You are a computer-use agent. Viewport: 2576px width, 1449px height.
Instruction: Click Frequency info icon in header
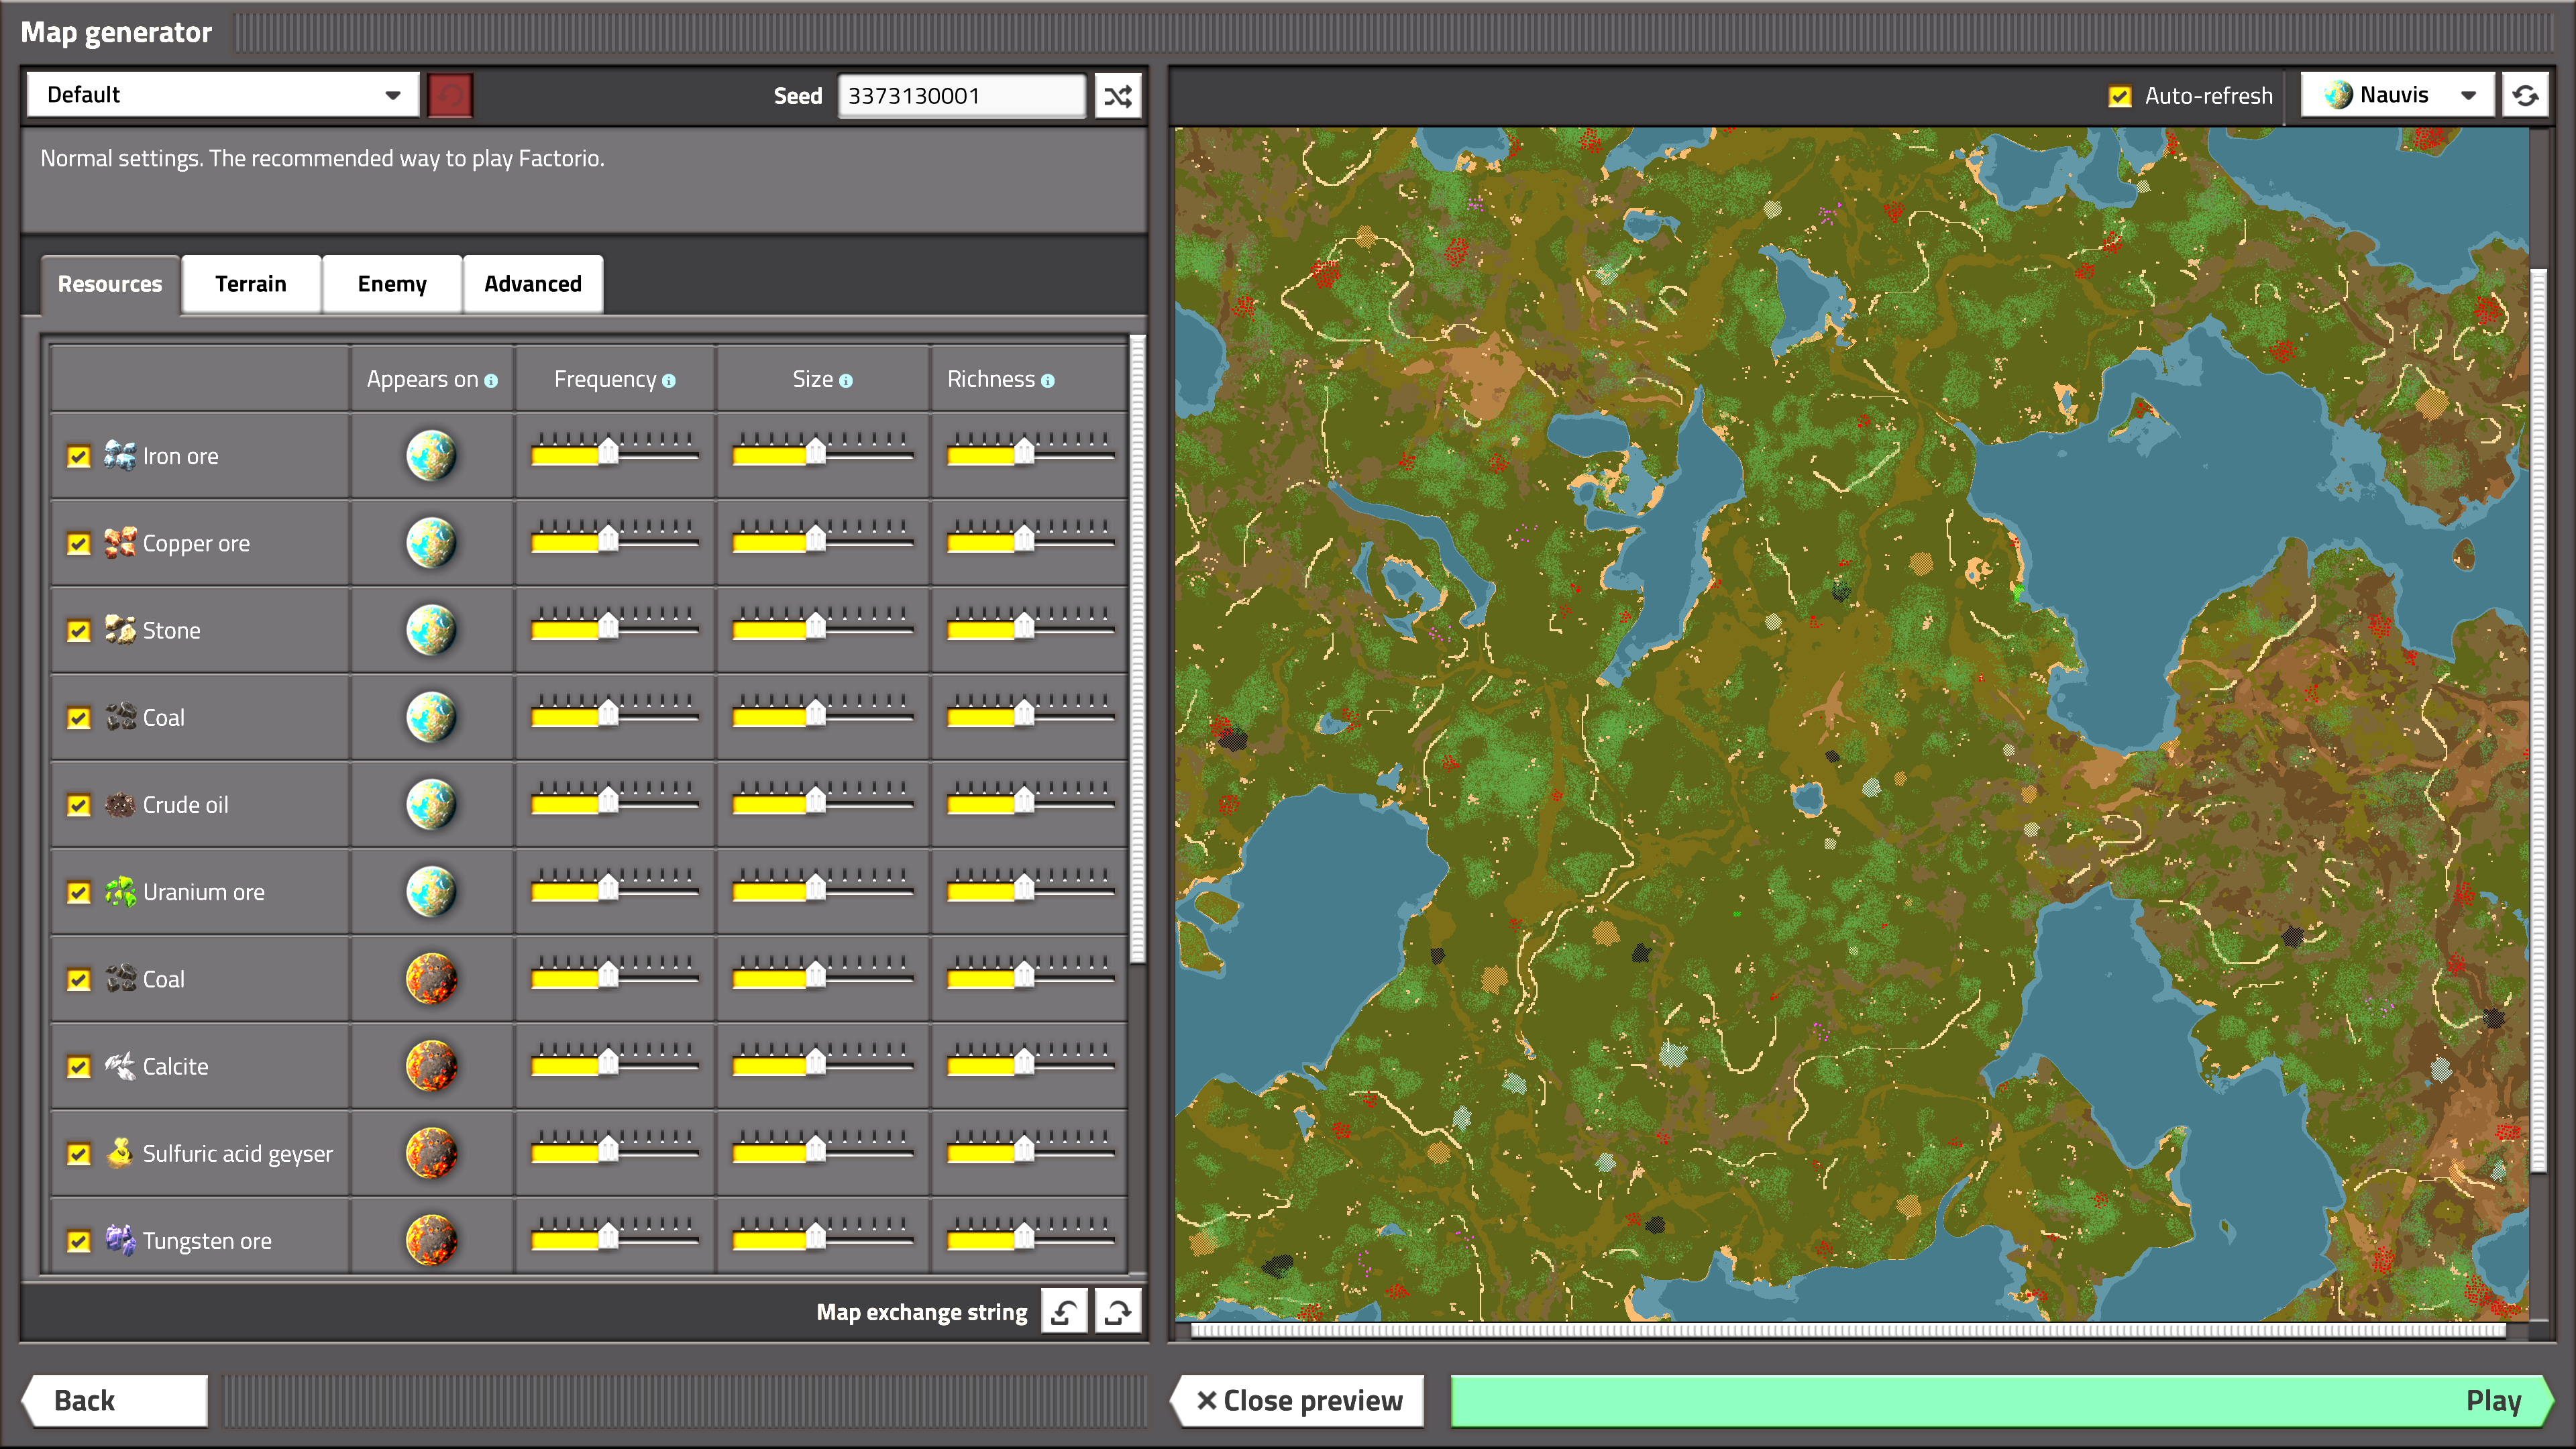669,381
